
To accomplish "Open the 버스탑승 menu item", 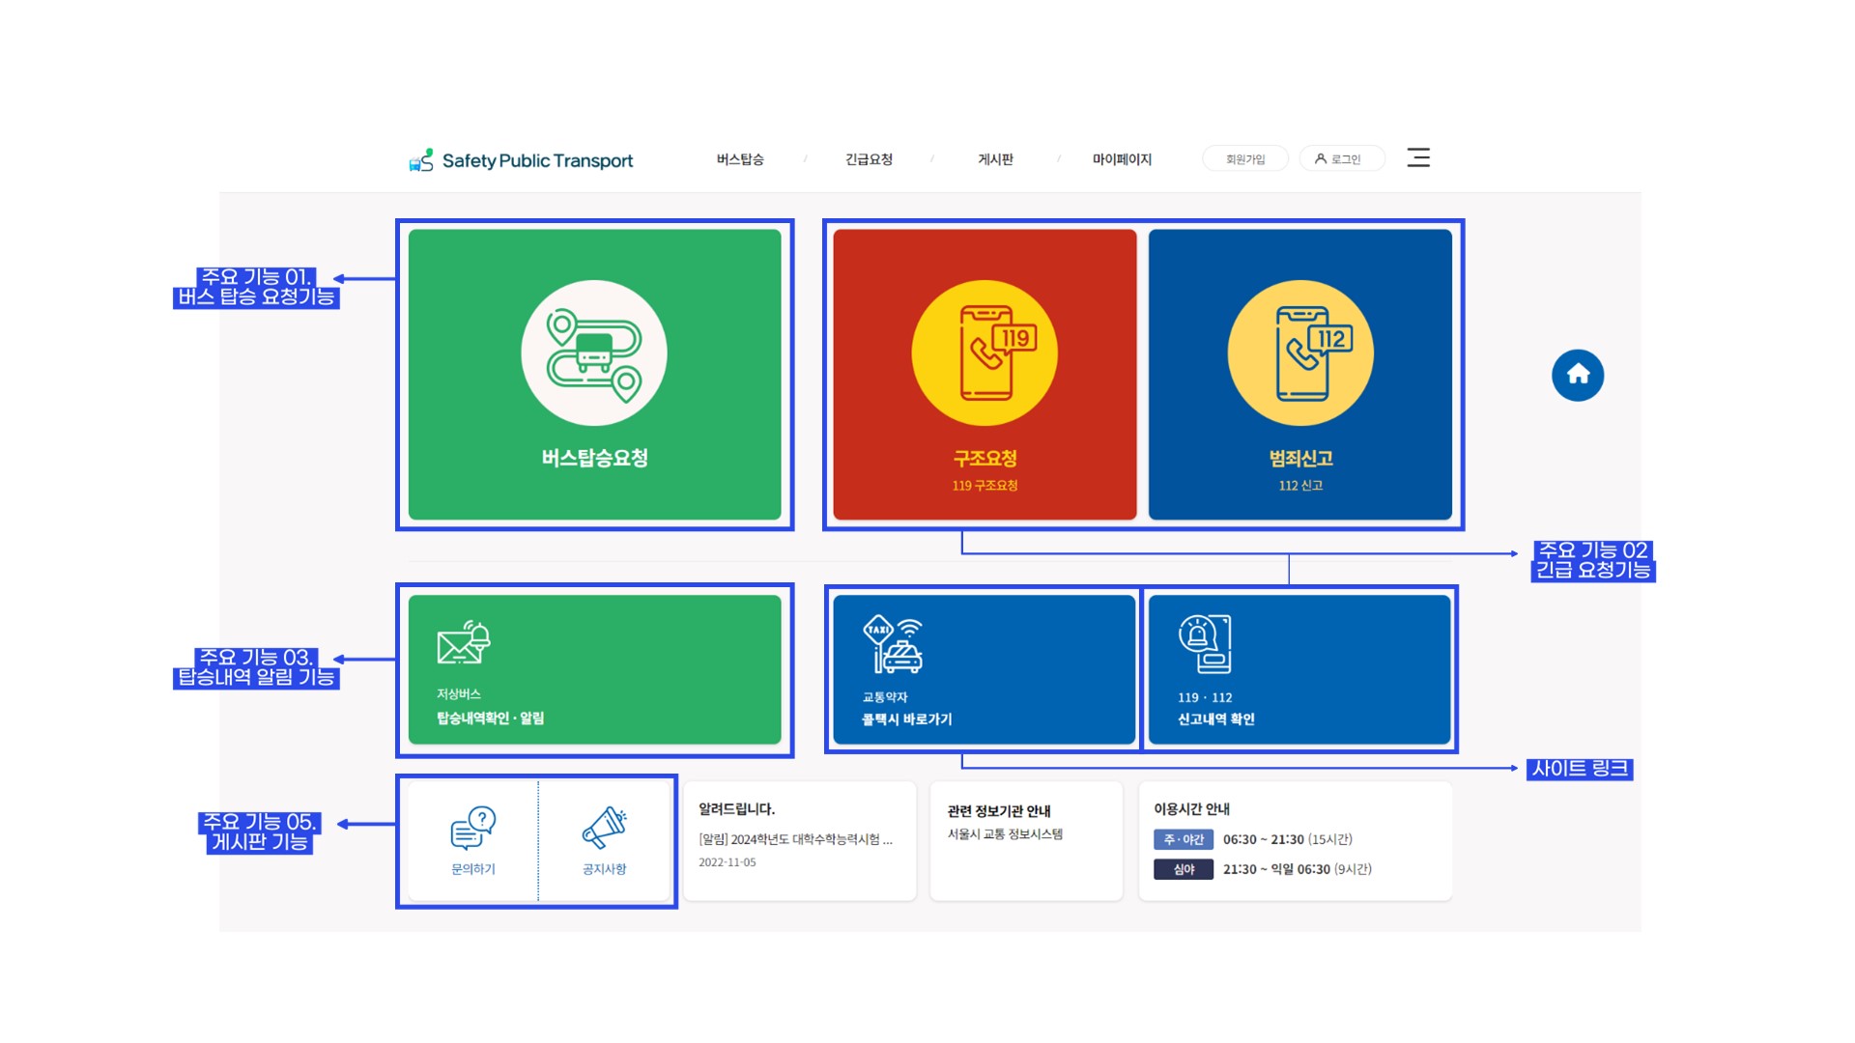I will (x=740, y=159).
